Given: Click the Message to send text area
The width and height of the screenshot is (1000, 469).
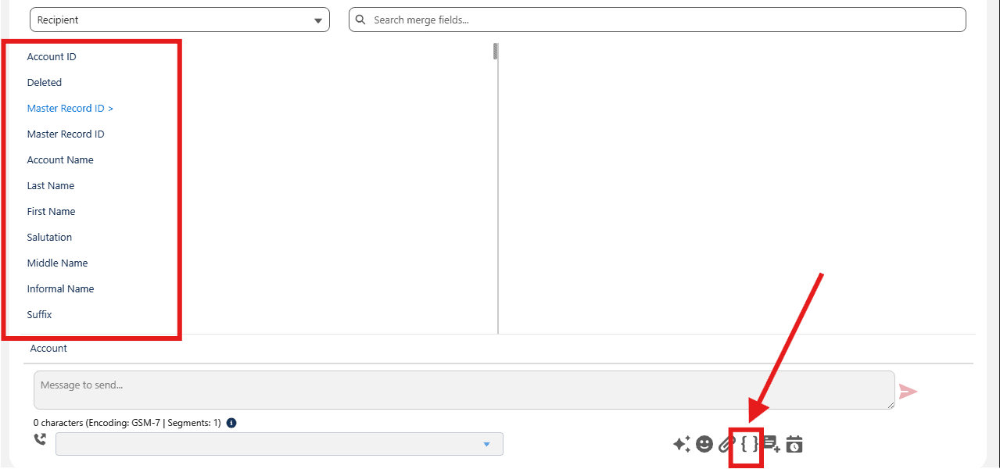Looking at the screenshot, I should [464, 390].
